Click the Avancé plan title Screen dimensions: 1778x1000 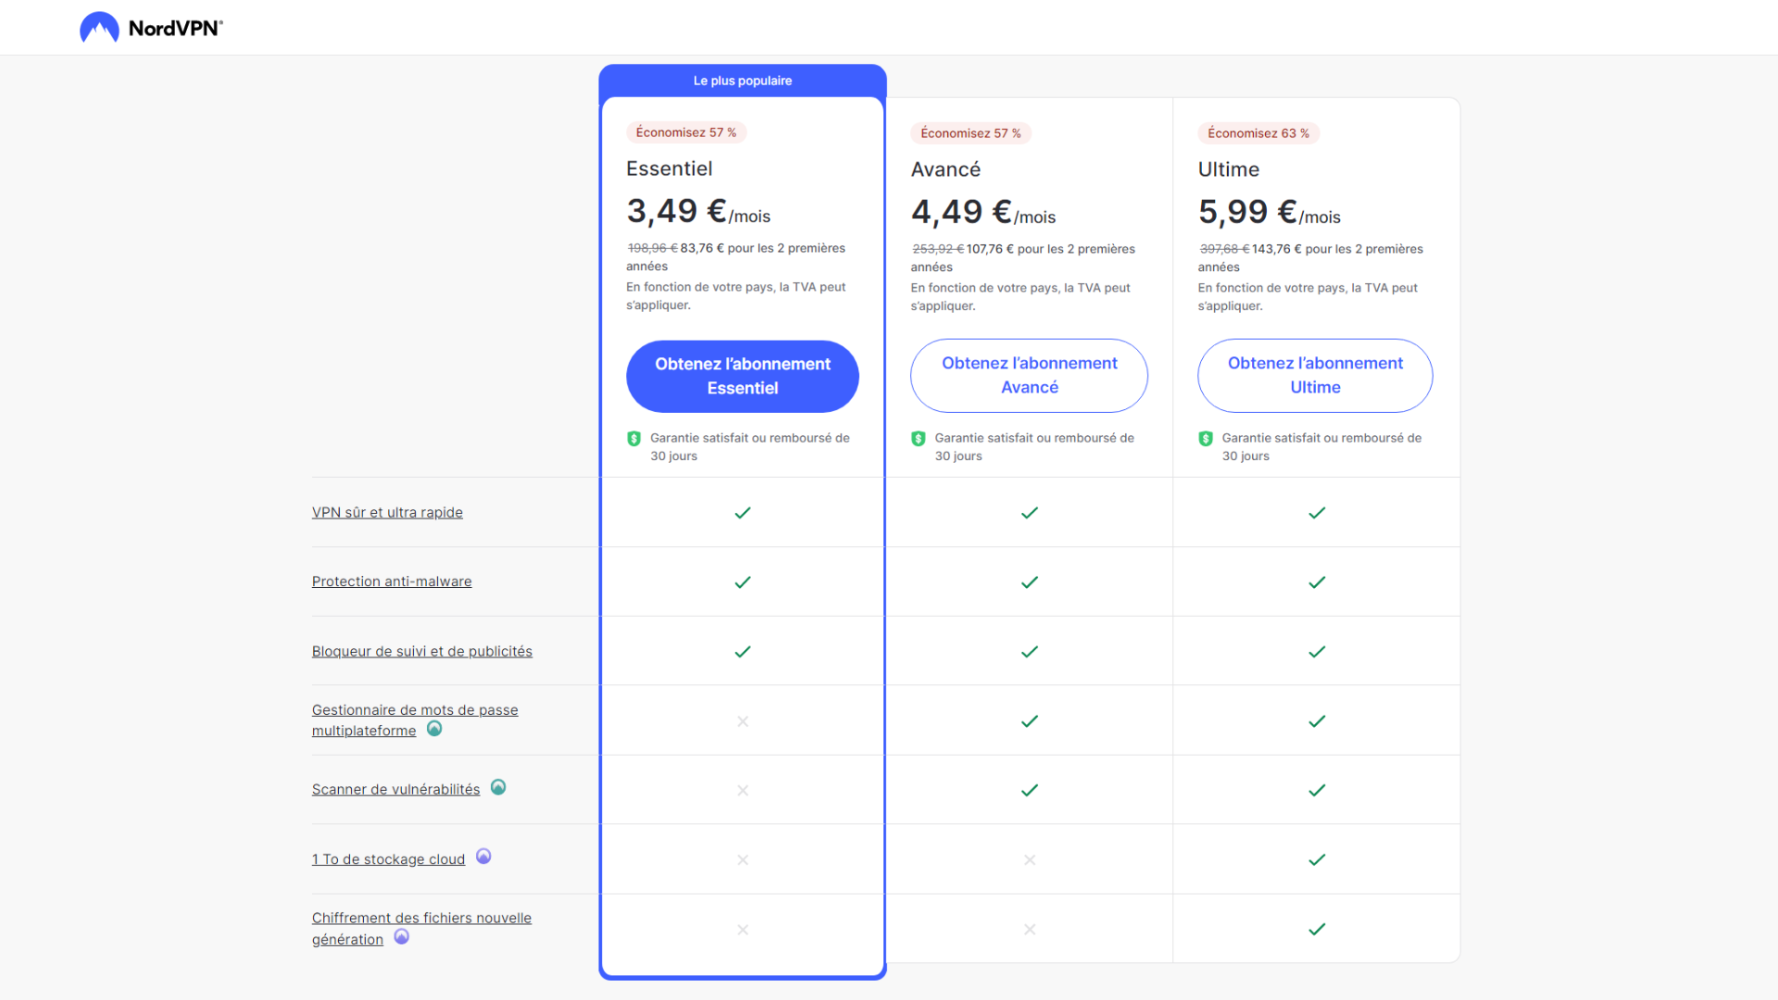945,169
